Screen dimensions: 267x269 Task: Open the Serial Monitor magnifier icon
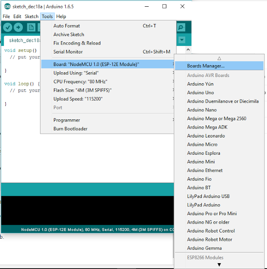[181, 27]
